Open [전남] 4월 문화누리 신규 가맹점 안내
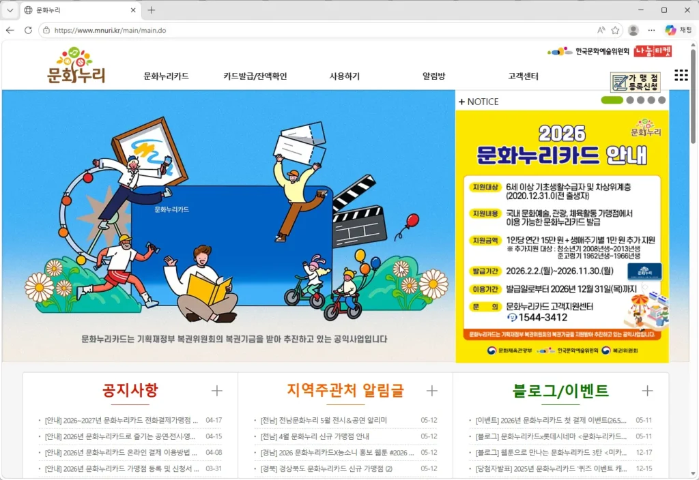The width and height of the screenshot is (699, 480). pyautogui.click(x=315, y=436)
